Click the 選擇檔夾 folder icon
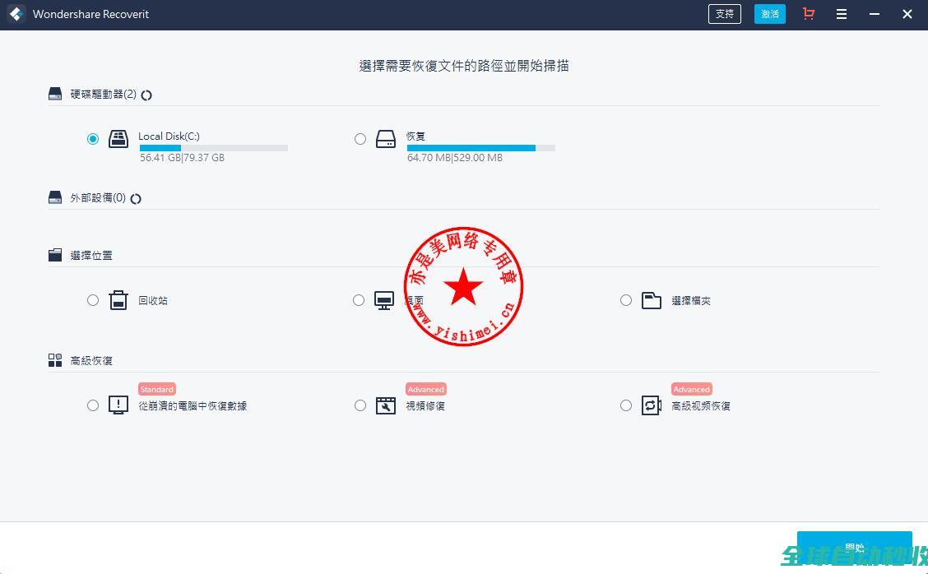Screen dimensions: 928x574 click(652, 300)
